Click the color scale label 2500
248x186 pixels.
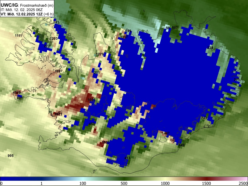[x=244, y=183]
